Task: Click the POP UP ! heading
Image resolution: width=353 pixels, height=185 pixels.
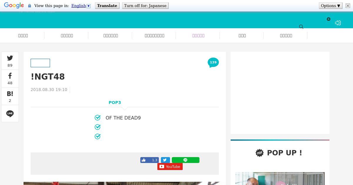Action: [x=284, y=153]
